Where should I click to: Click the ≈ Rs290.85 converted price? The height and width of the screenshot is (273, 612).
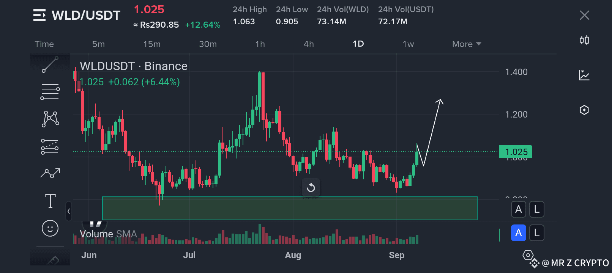156,25
